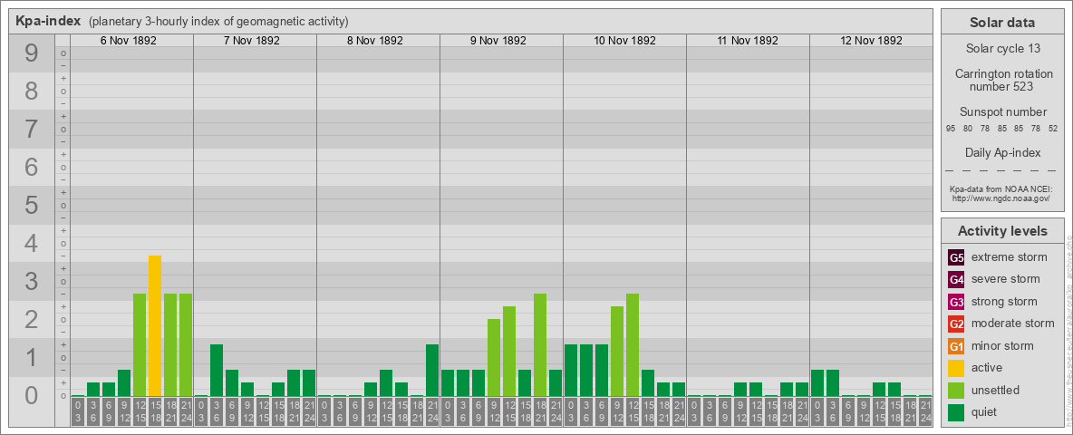This screenshot has width=1073, height=435.
Task: Click the quiet legend label
Action: pos(986,411)
